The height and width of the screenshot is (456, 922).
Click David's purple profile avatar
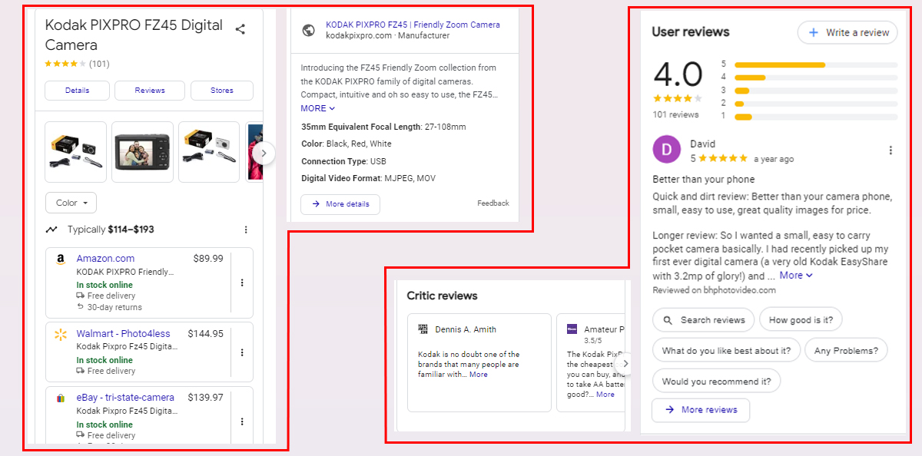click(666, 149)
